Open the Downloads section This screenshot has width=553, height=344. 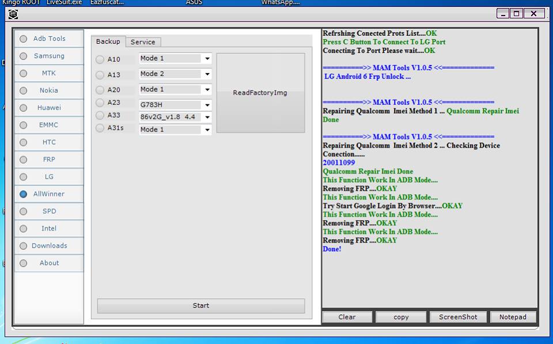tap(48, 245)
